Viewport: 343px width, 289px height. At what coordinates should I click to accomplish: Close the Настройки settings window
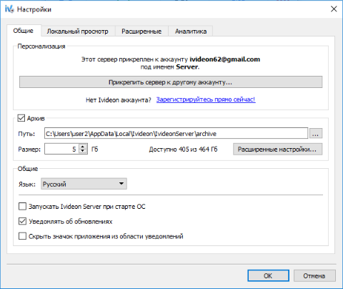334,9
